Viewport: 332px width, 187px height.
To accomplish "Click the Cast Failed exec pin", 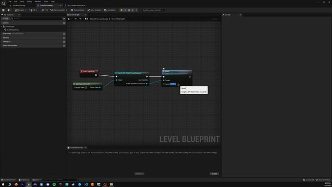I will pyautogui.click(x=147, y=80).
